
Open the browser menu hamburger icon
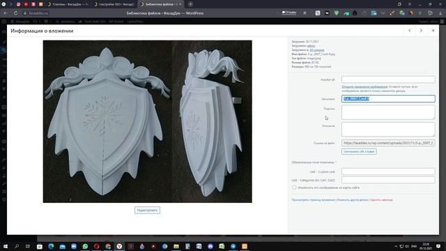click(x=410, y=4)
